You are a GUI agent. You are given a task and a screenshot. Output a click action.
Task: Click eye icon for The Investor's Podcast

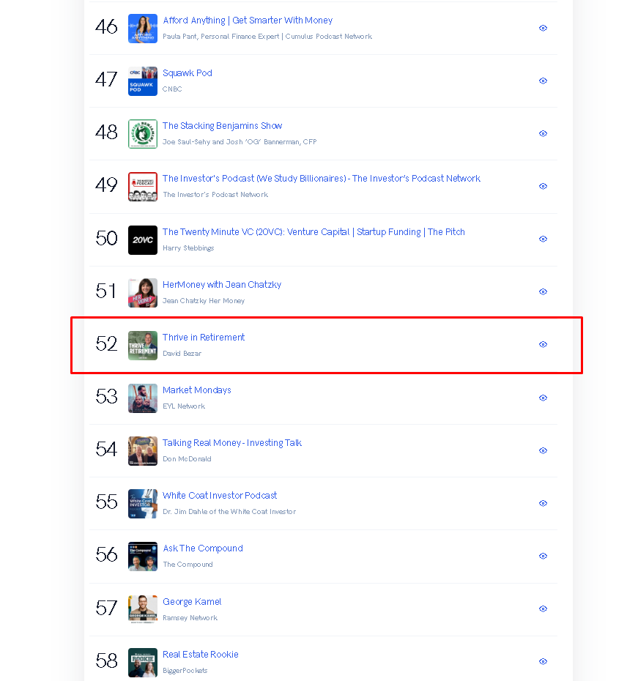[x=543, y=186]
